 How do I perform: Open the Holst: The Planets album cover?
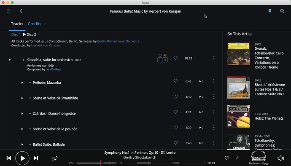[238, 116]
